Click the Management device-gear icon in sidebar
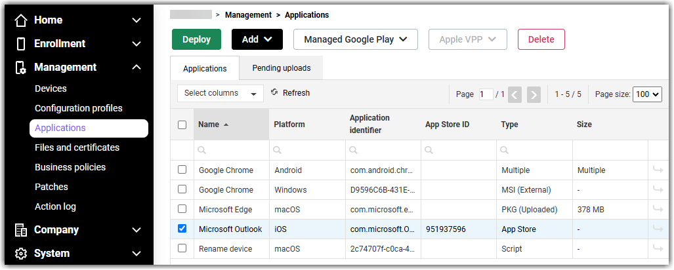This screenshot has width=674, height=270. (21, 67)
